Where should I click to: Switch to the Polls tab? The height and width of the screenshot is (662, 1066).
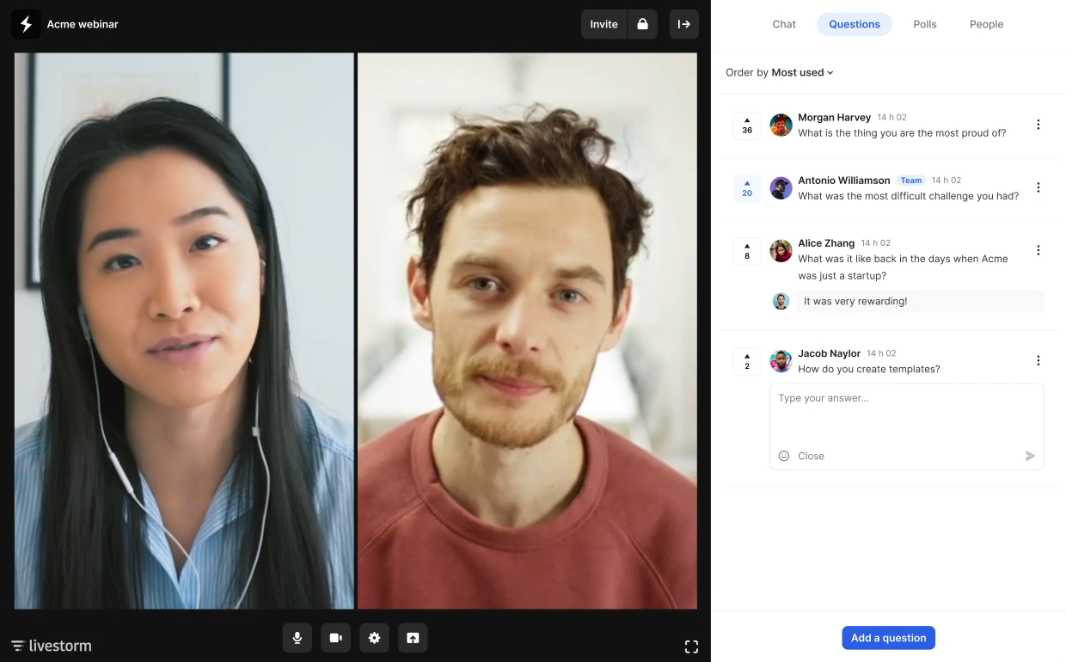click(x=925, y=24)
